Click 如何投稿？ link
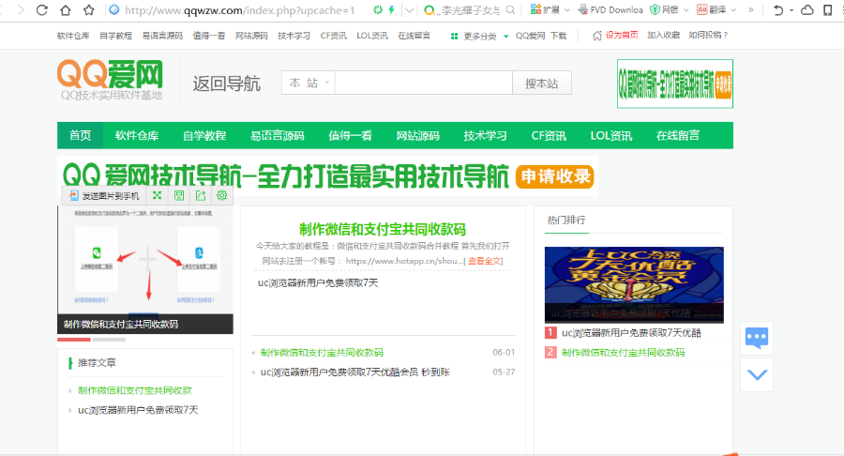This screenshot has width=844, height=456. pos(708,35)
